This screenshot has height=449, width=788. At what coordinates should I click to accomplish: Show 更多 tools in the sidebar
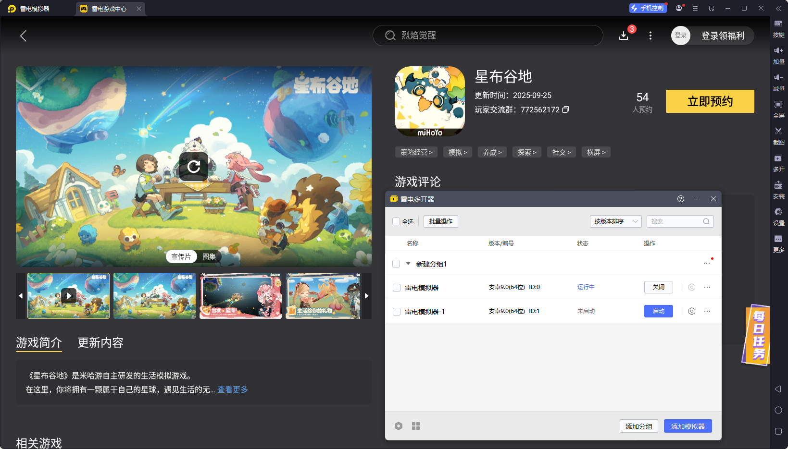[x=778, y=243]
